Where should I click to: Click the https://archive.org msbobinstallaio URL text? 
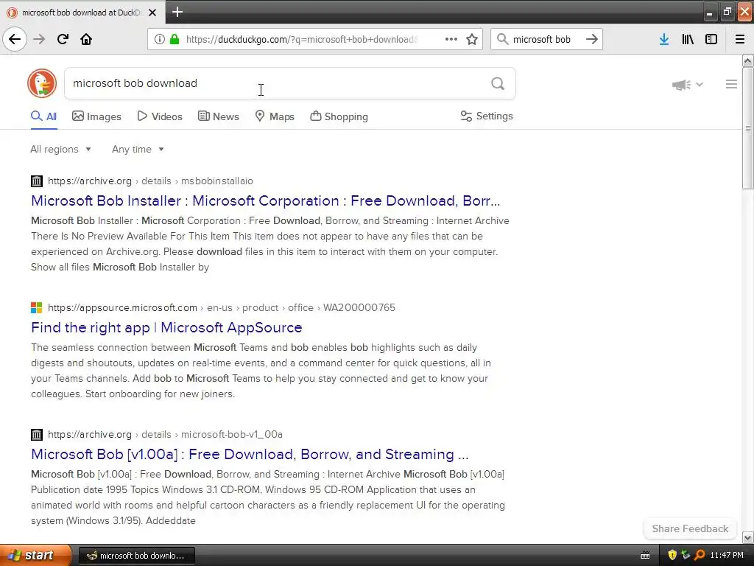pyautogui.click(x=150, y=181)
